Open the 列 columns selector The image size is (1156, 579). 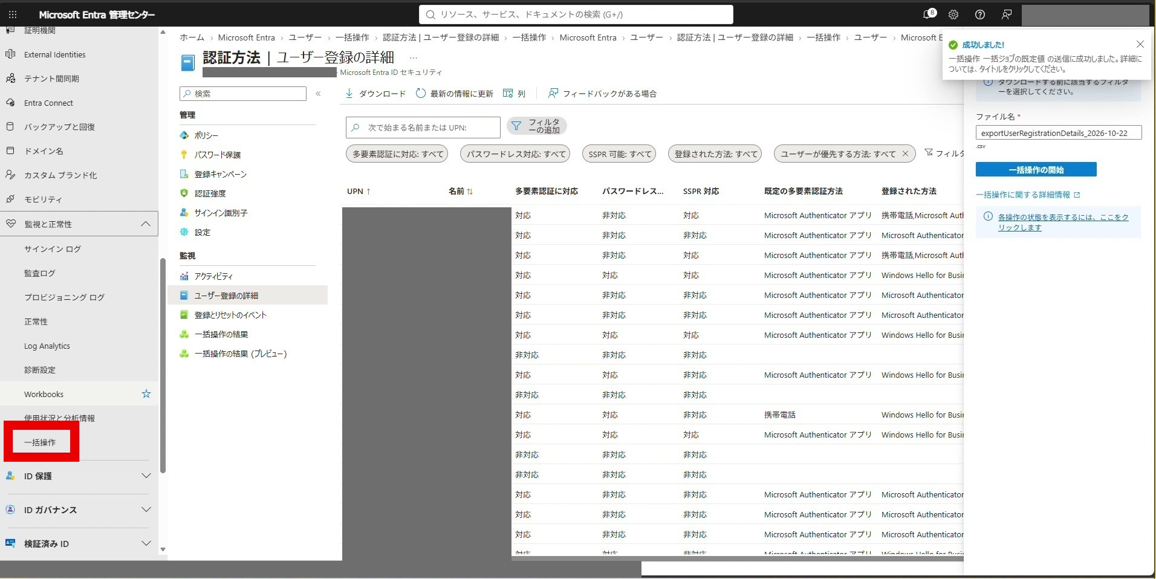click(x=515, y=94)
